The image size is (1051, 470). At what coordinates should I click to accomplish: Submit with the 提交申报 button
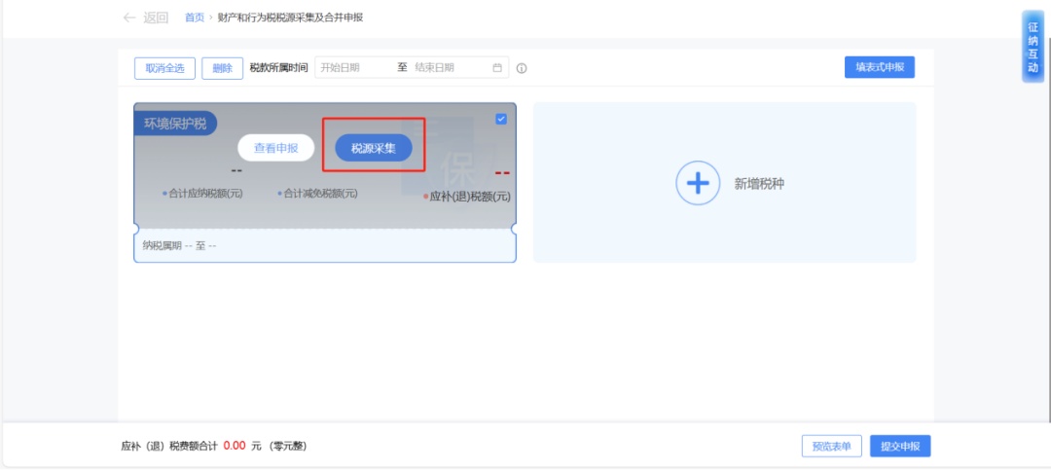coord(900,447)
